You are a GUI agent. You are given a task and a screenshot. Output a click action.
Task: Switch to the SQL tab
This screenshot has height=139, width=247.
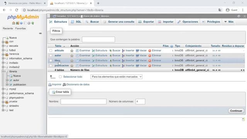pos(76,22)
